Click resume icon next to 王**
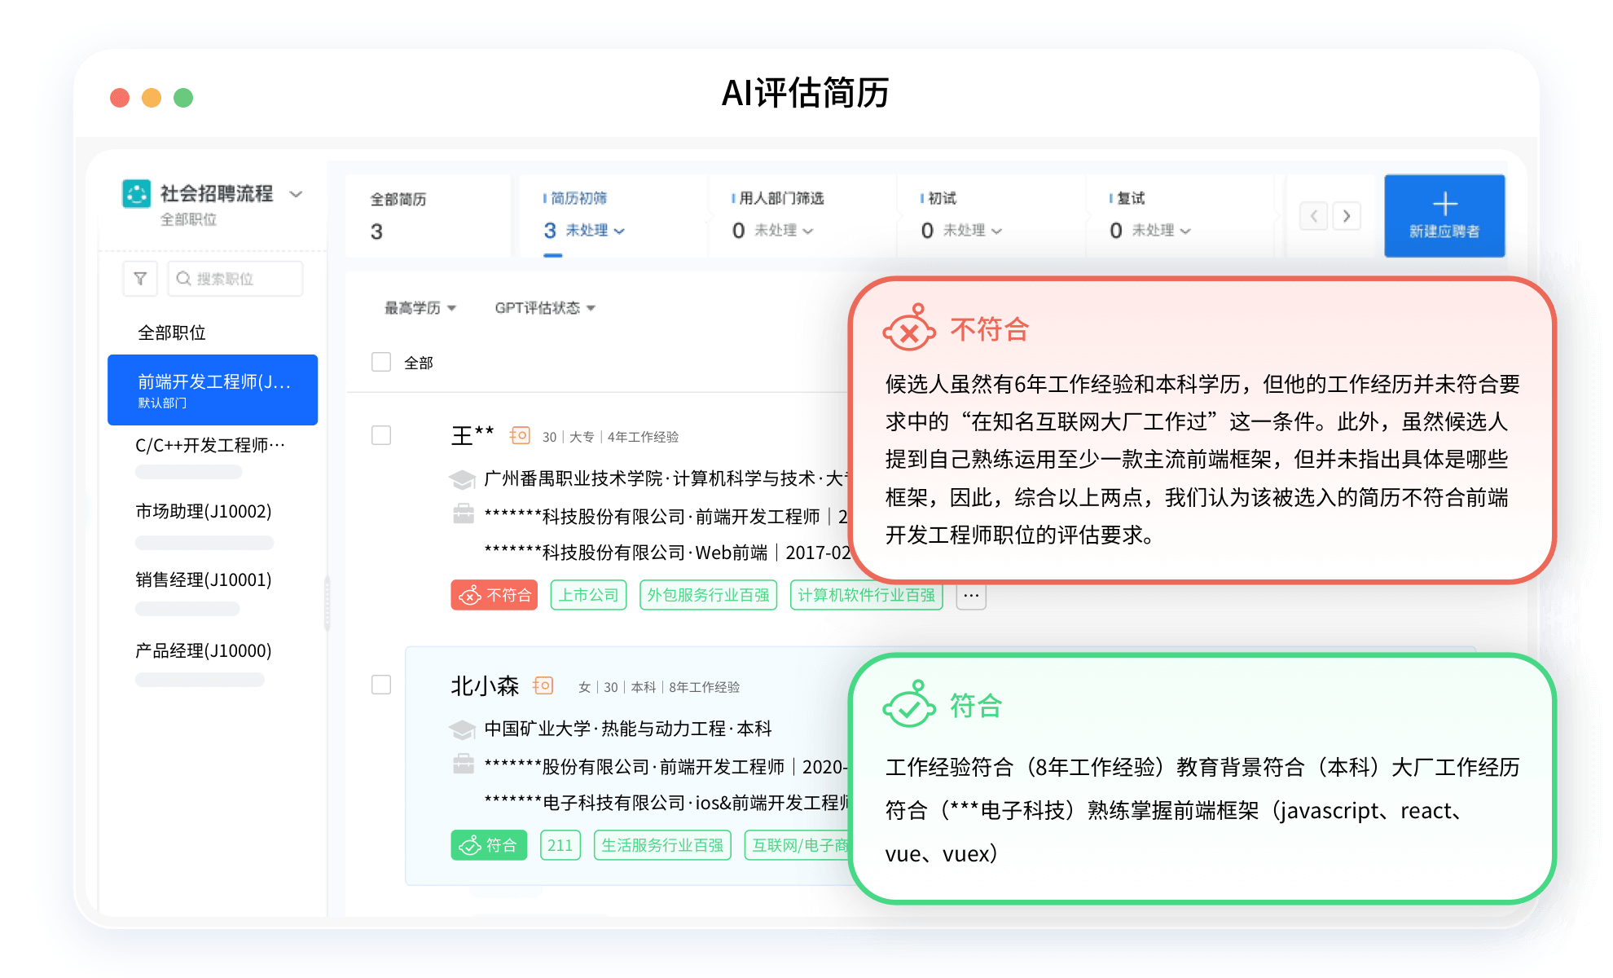The height and width of the screenshot is (978, 1613). pos(520,436)
